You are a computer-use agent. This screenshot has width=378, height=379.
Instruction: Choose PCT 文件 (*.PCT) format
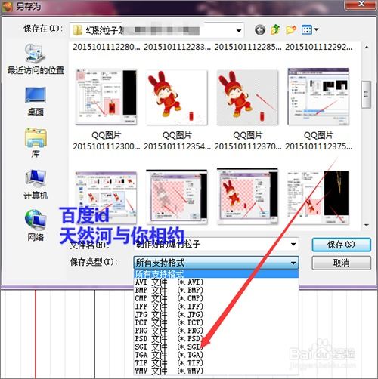coord(216,322)
